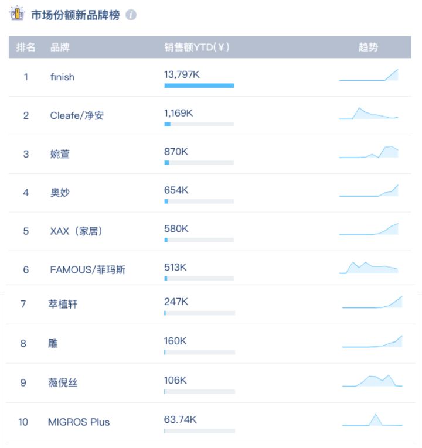
Task: Click the info icon beside 市场份额新品牌榜
Action: point(131,15)
